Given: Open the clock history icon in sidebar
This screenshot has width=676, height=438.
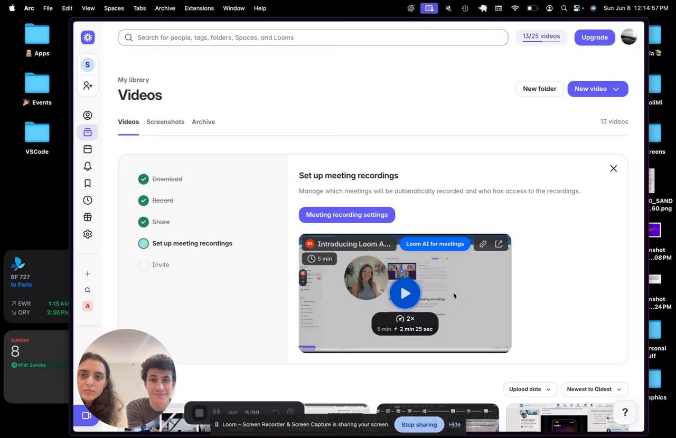Looking at the screenshot, I should pos(88,200).
